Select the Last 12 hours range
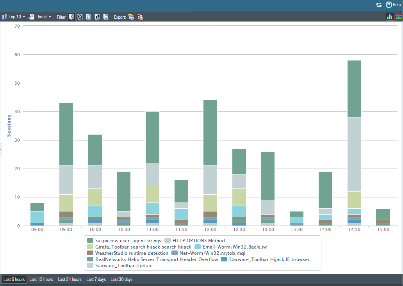The image size is (403, 286). tap(41, 279)
